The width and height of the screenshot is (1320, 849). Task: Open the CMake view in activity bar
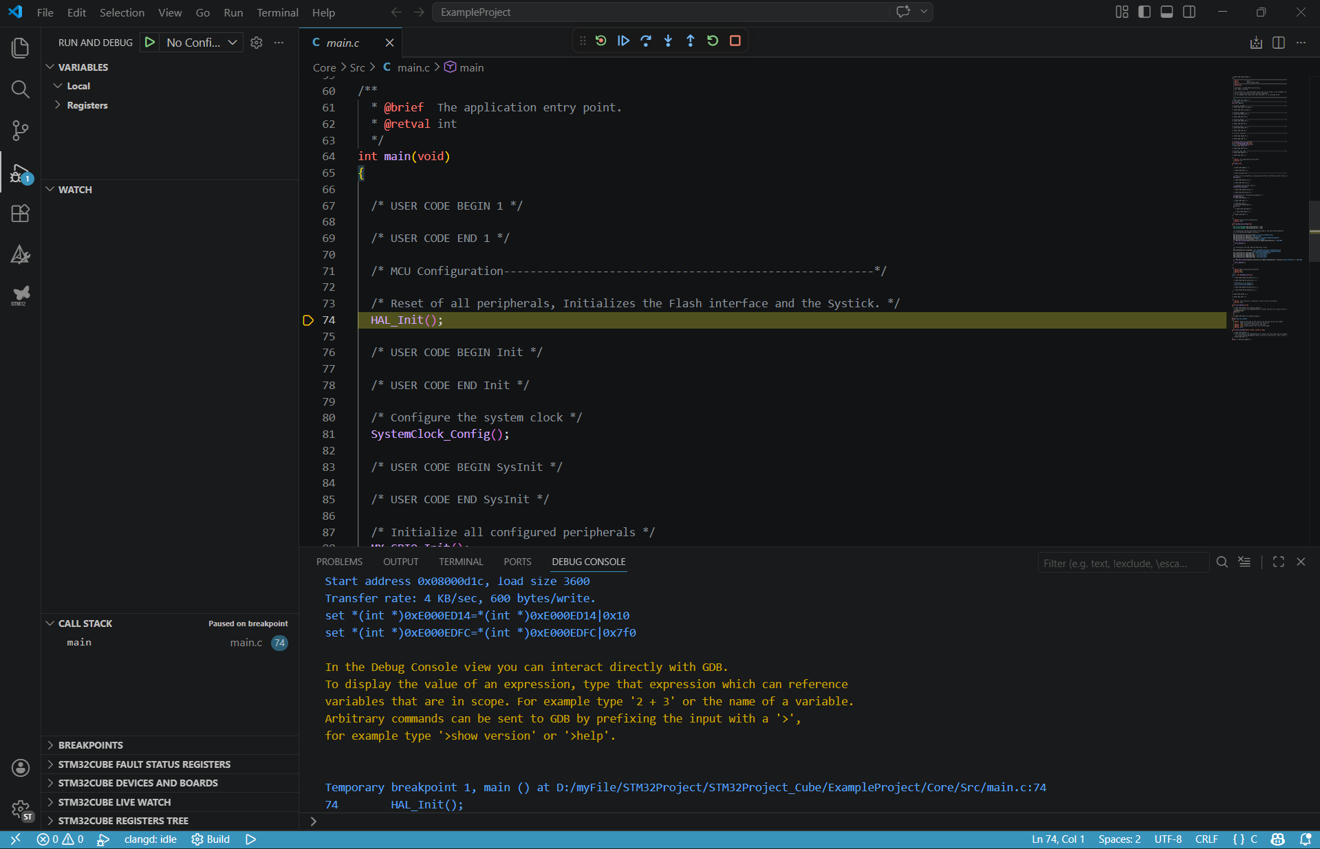pyautogui.click(x=20, y=255)
